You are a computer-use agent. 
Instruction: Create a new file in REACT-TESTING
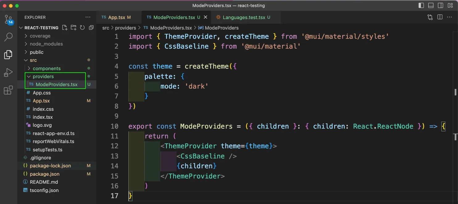pos(65,28)
